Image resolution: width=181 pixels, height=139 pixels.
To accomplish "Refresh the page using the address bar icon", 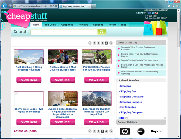I will click(53, 6).
